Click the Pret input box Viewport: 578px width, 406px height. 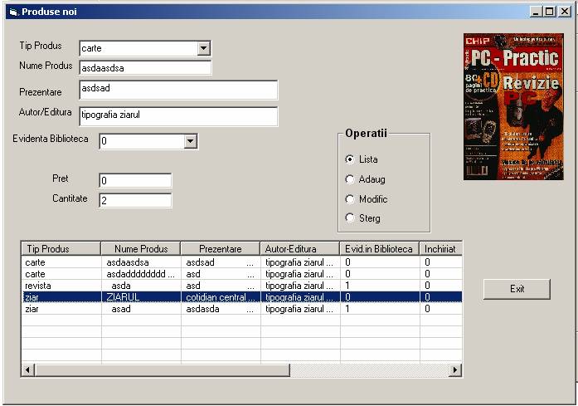[135, 181]
